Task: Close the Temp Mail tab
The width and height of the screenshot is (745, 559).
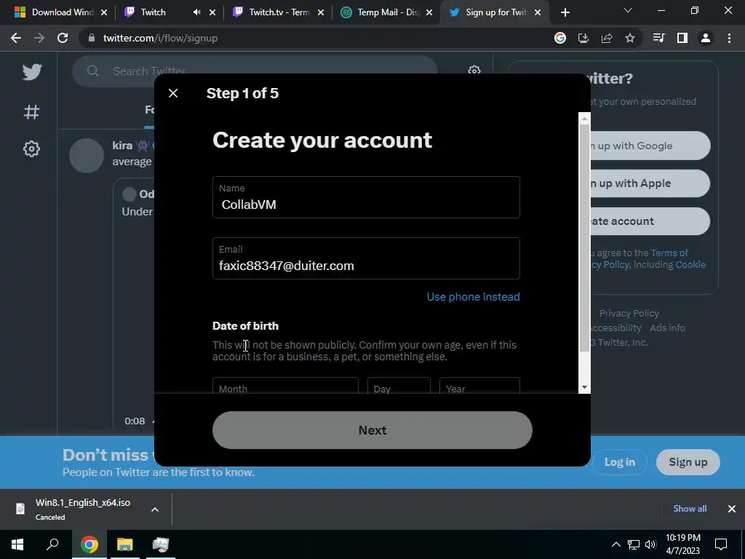Action: 429,12
